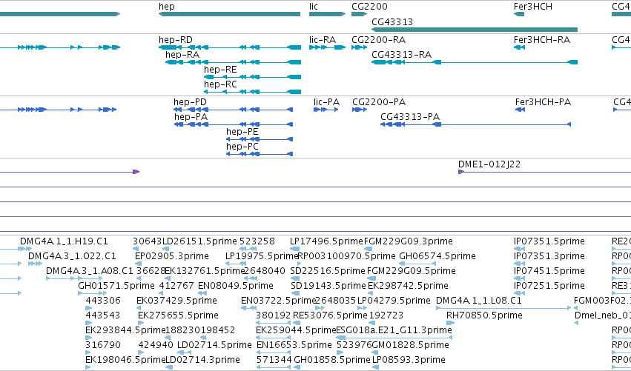Select EST EK037429.5prime
The image size is (631, 371).
tap(139, 308)
